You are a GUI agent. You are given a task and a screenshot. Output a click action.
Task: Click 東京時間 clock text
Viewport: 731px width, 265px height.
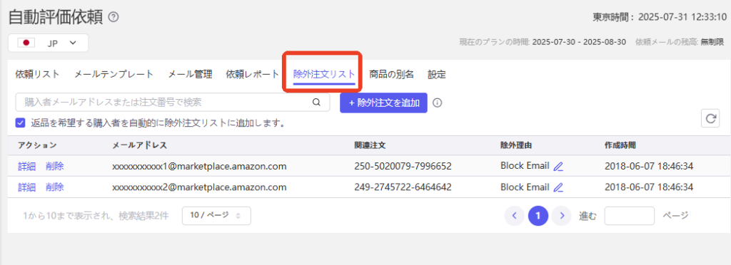coord(660,18)
